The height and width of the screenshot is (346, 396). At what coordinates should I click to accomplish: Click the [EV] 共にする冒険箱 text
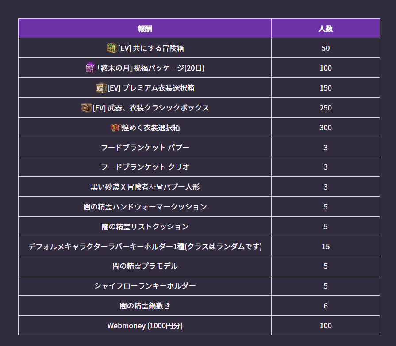point(151,48)
